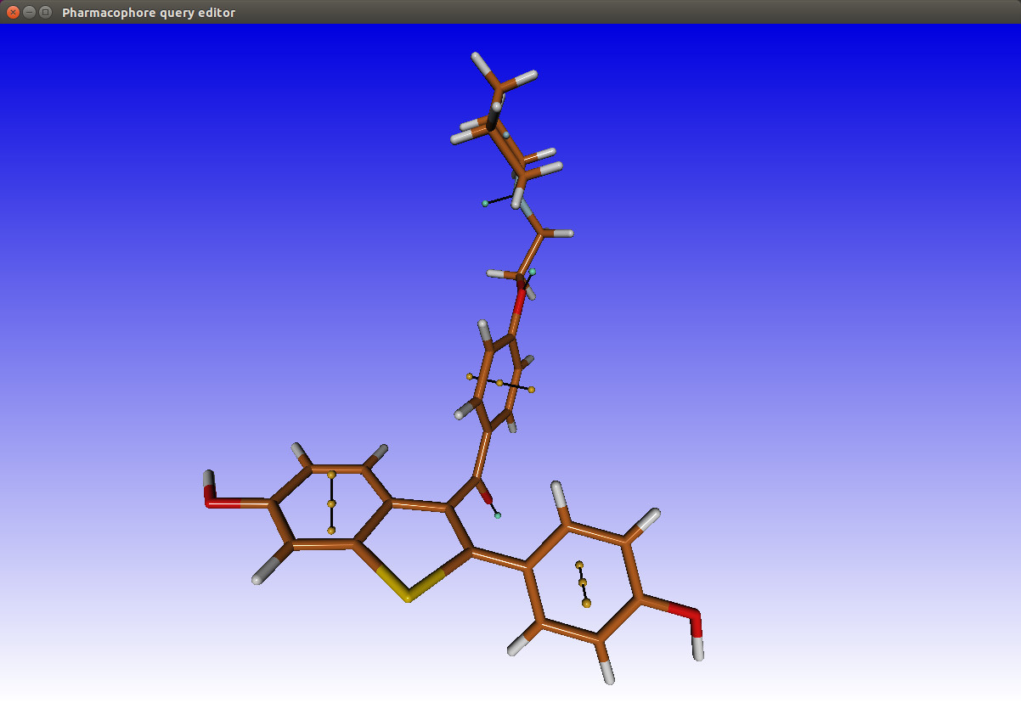
Task: Close the Pharmacophore query editor window
Action: click(13, 12)
